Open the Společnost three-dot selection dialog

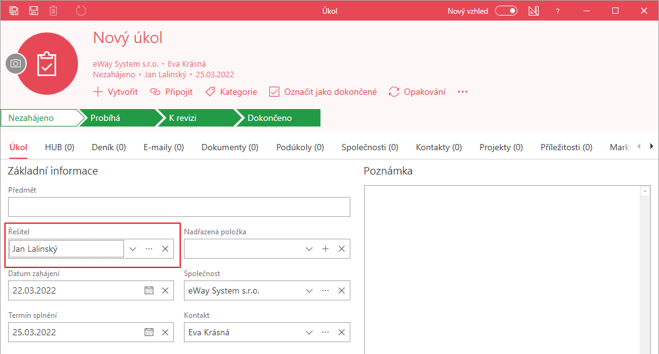coord(325,290)
